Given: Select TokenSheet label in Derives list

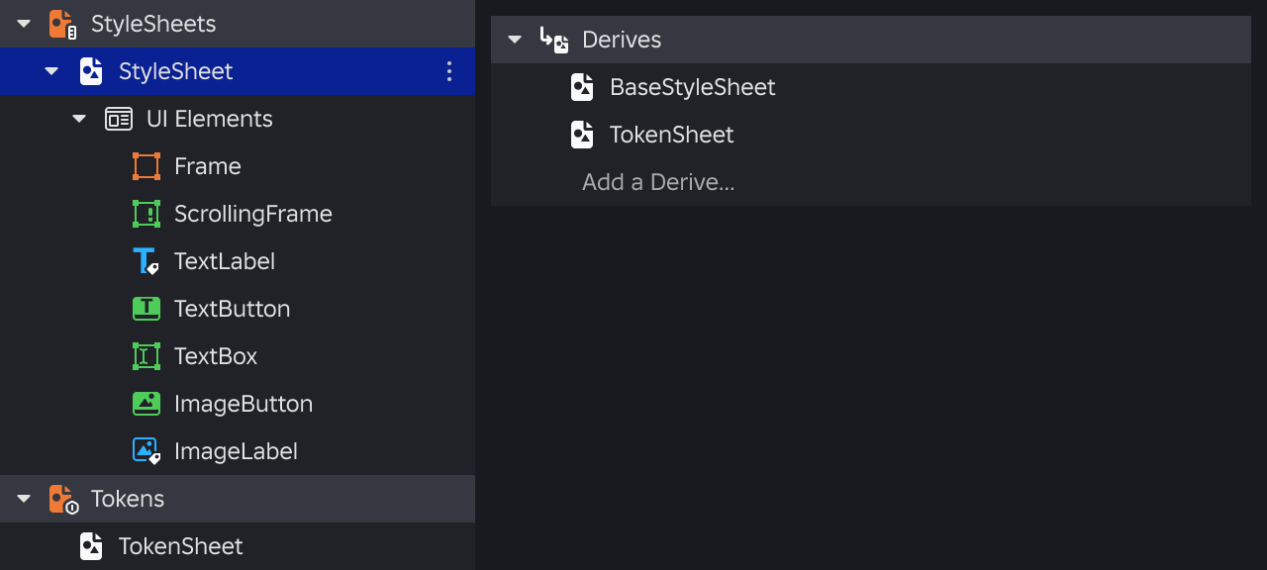Looking at the screenshot, I should [672, 135].
